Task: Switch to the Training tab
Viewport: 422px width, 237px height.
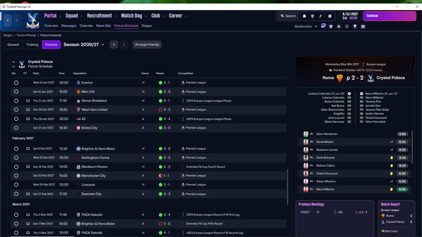Action: [x=32, y=44]
